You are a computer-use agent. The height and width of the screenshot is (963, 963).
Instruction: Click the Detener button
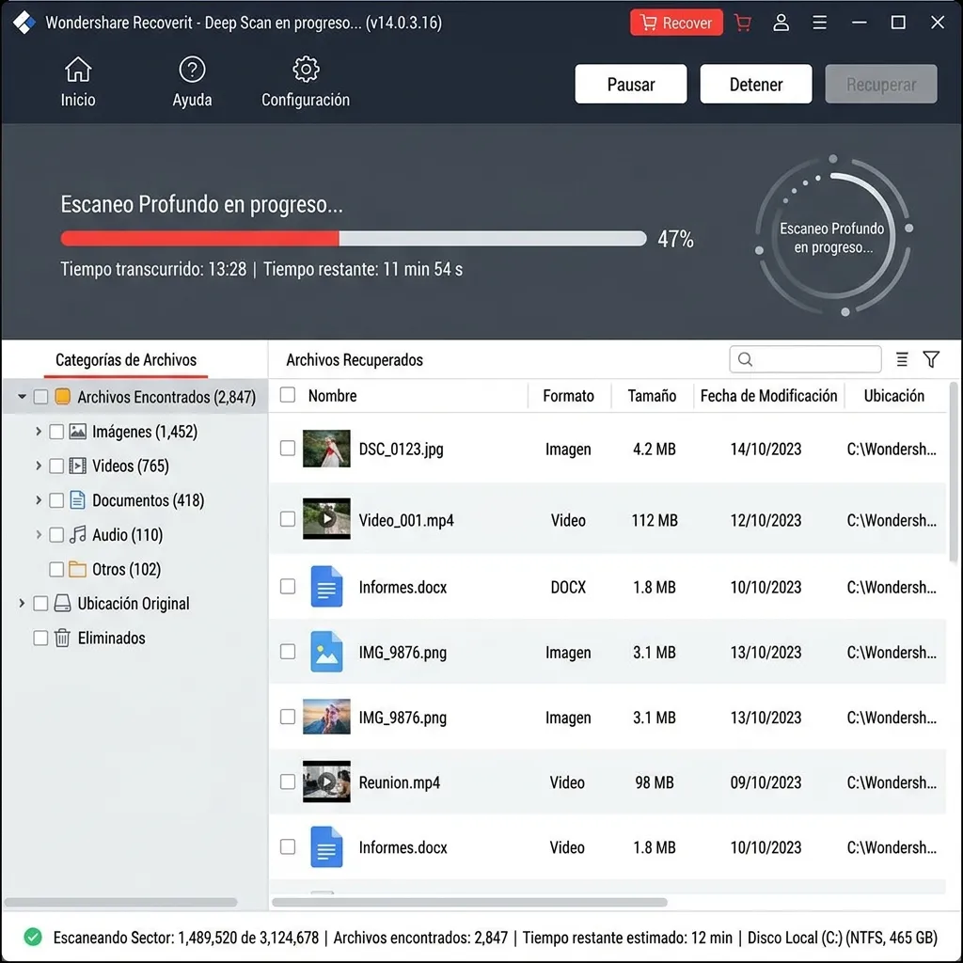(x=756, y=84)
